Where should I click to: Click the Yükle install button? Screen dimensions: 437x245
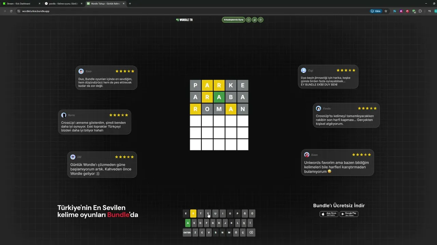click(376, 11)
